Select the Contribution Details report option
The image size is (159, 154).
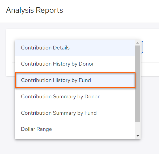[x=75, y=47]
